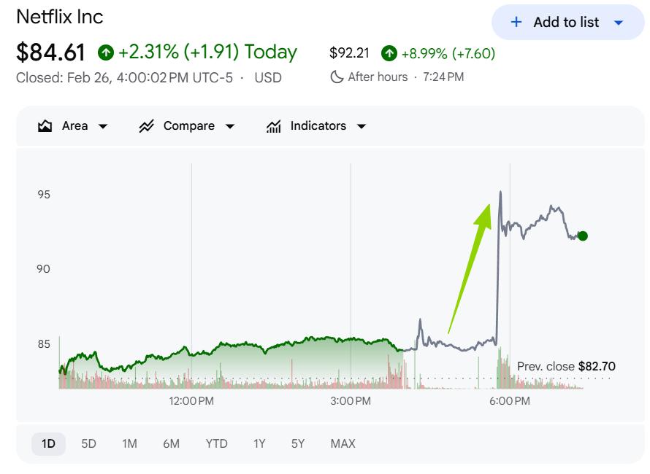
Task: Expand the Indicators dropdown arrow
Action: 362,126
